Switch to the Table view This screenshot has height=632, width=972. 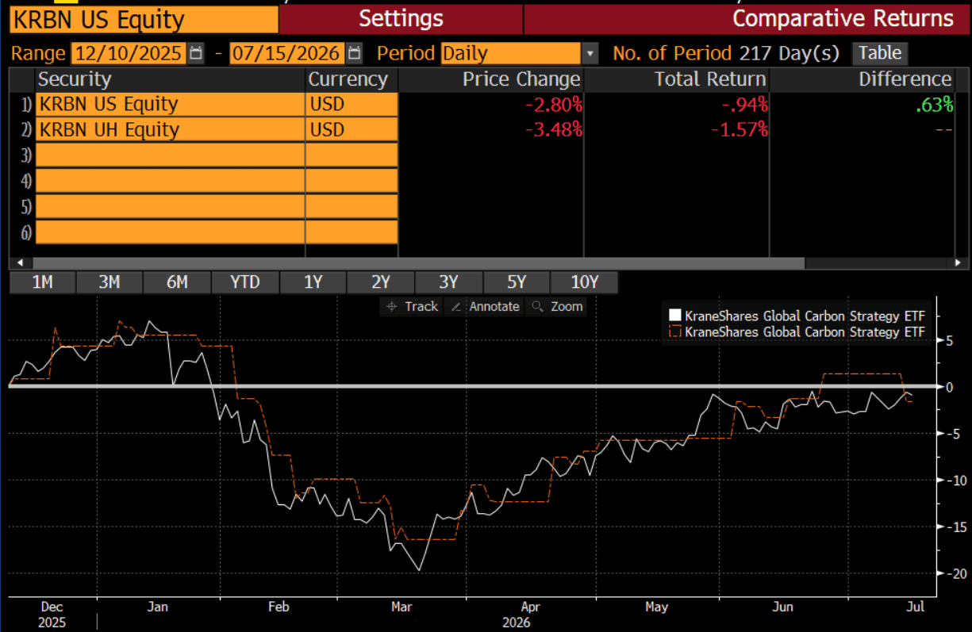point(880,53)
